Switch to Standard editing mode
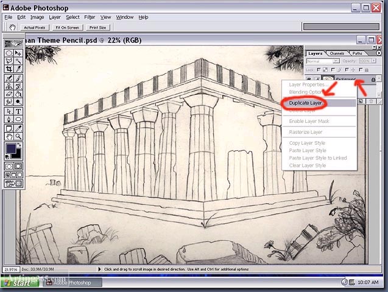Screen dimensions: 388x292 (x=9, y=166)
